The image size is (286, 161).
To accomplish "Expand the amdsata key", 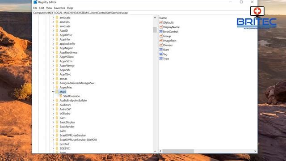I will 53,17.
